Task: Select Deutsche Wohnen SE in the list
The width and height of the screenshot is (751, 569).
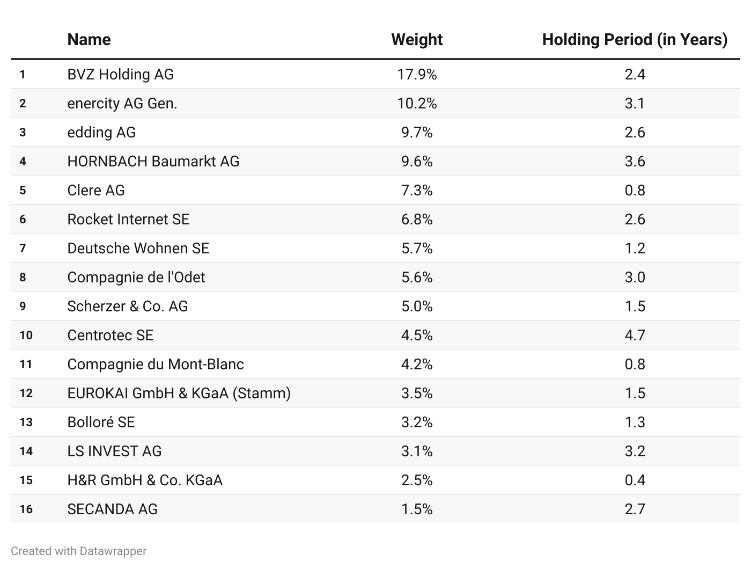Action: [x=138, y=248]
